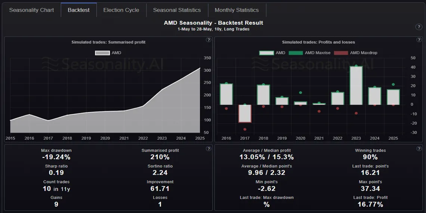This screenshot has width=426, height=213.
Task: Click the Winning trades value 90%
Action: 370,157
